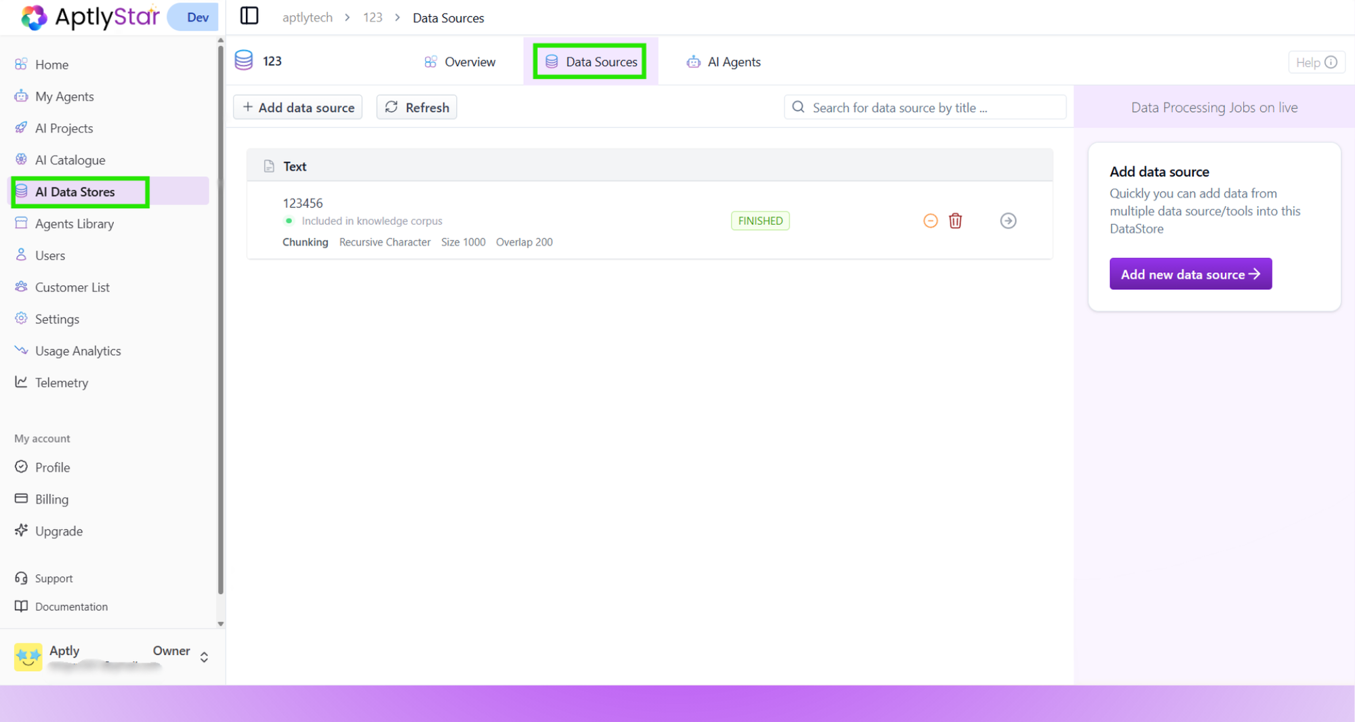The width and height of the screenshot is (1355, 722).
Task: Exclude 123456 from the knowledge corpus
Action: 930,220
